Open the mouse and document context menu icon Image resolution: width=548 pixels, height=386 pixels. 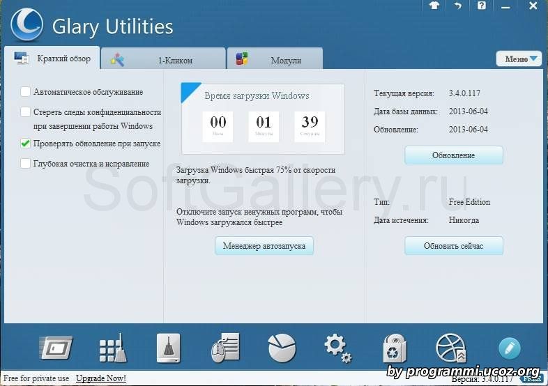click(x=224, y=348)
